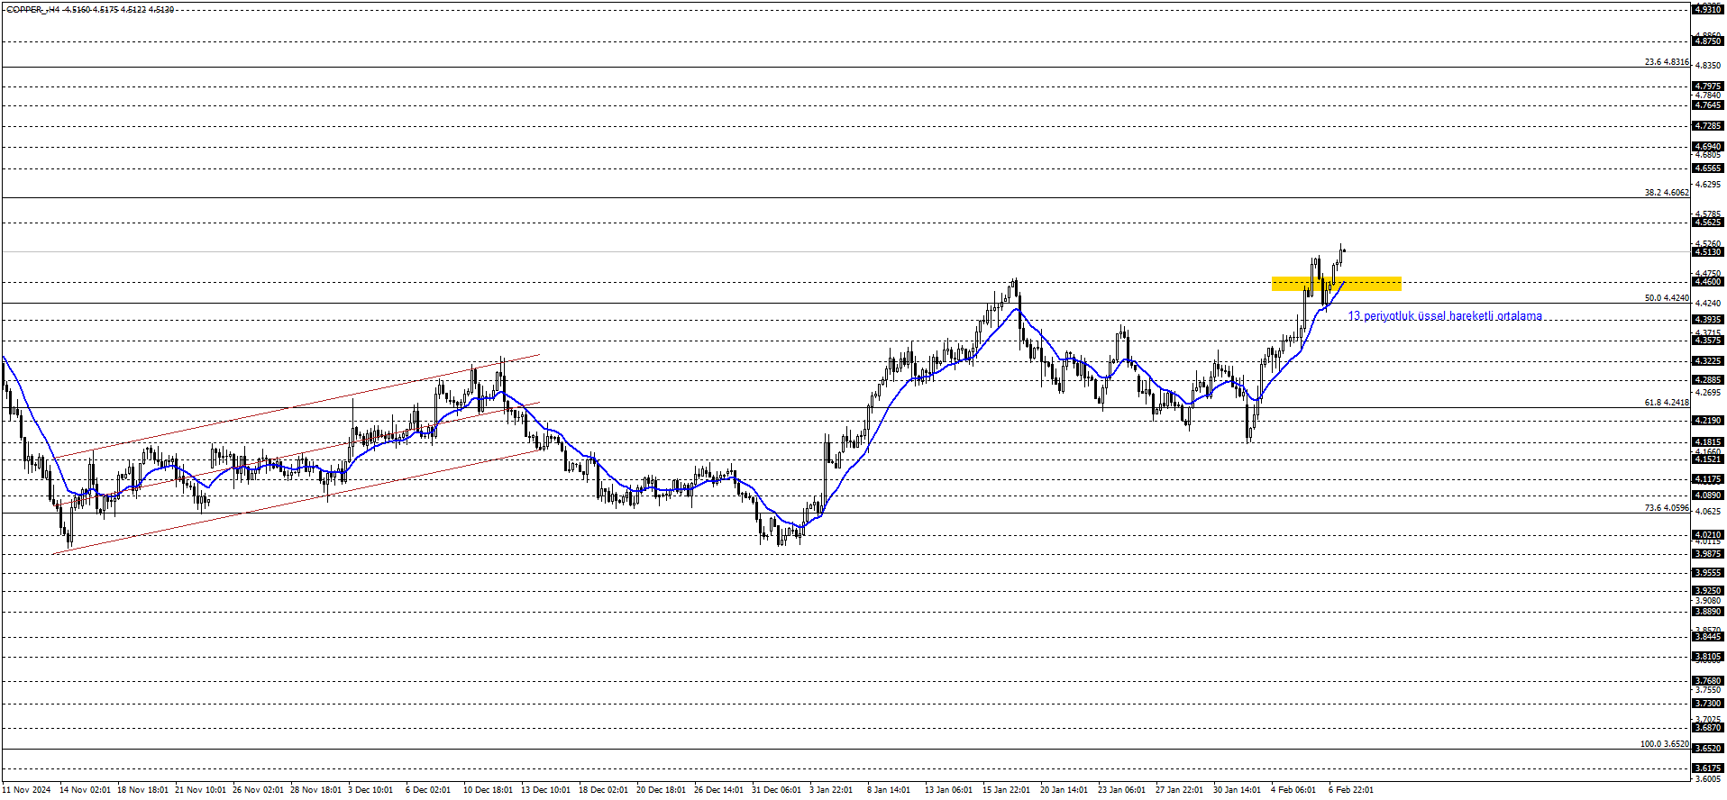Click the 3.6520 price level tag on axis
The image size is (1727, 800).
pyautogui.click(x=1708, y=749)
